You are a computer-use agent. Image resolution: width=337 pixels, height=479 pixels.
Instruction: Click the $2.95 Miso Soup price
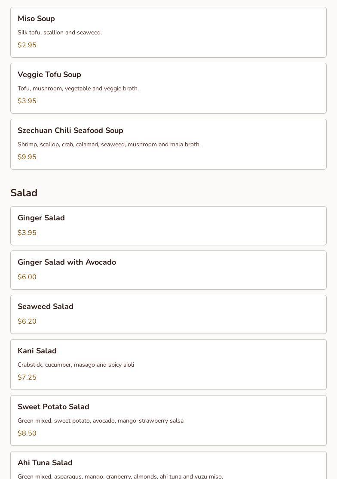[x=27, y=45]
